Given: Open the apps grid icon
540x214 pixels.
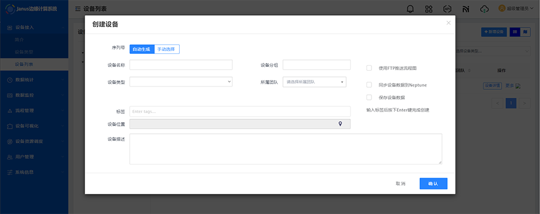Looking at the screenshot, I should (429, 9).
